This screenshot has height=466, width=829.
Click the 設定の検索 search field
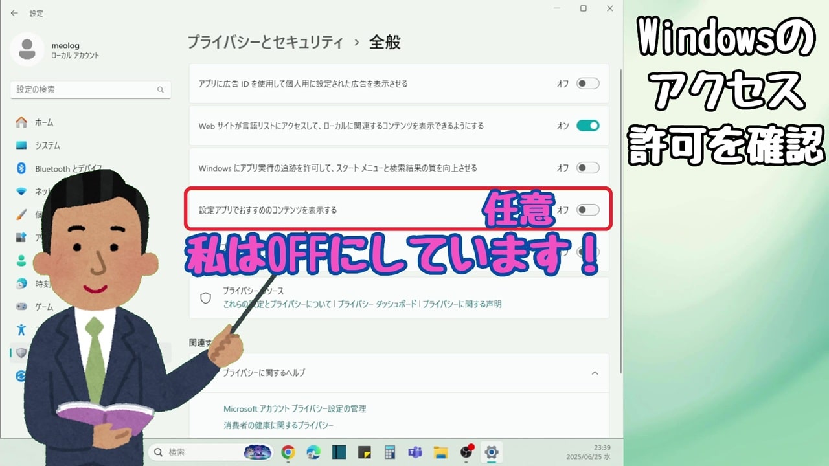coord(91,89)
